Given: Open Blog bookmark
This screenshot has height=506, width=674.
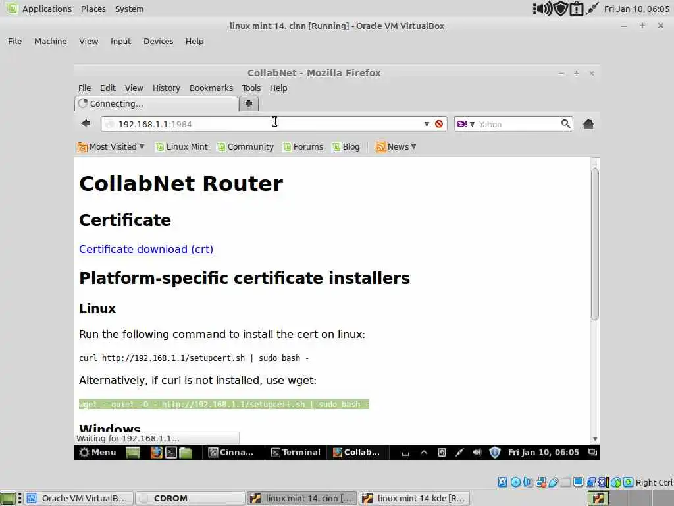Looking at the screenshot, I should [x=346, y=147].
